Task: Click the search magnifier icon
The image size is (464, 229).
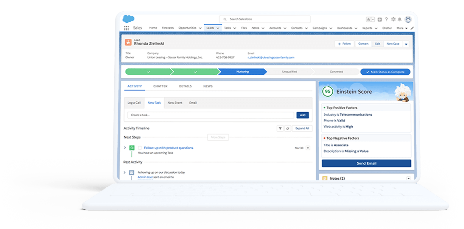Action: 225,19
